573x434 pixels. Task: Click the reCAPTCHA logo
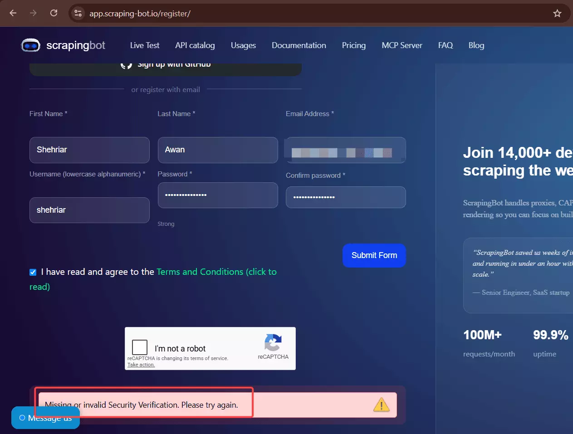click(273, 342)
